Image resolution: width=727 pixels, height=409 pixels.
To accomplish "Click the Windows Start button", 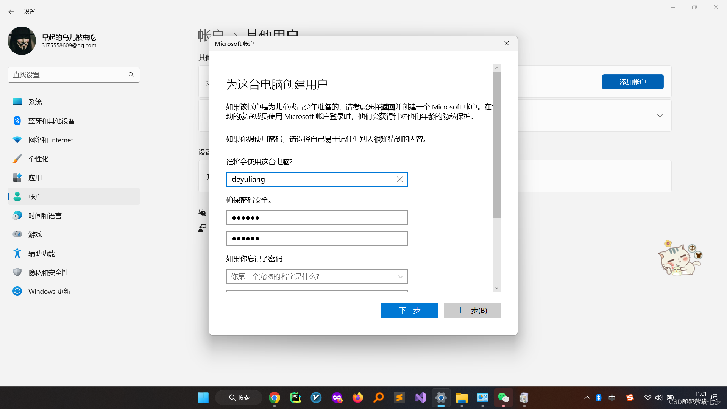I will (203, 398).
